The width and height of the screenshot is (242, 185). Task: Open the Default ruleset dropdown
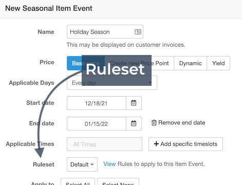tap(82, 164)
